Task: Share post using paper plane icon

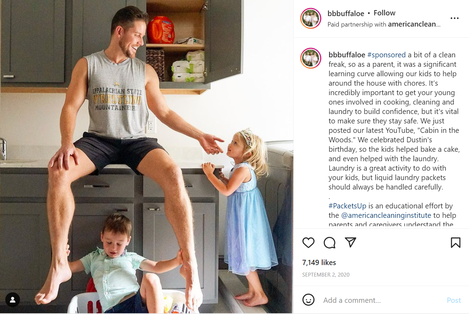Action: coord(351,242)
